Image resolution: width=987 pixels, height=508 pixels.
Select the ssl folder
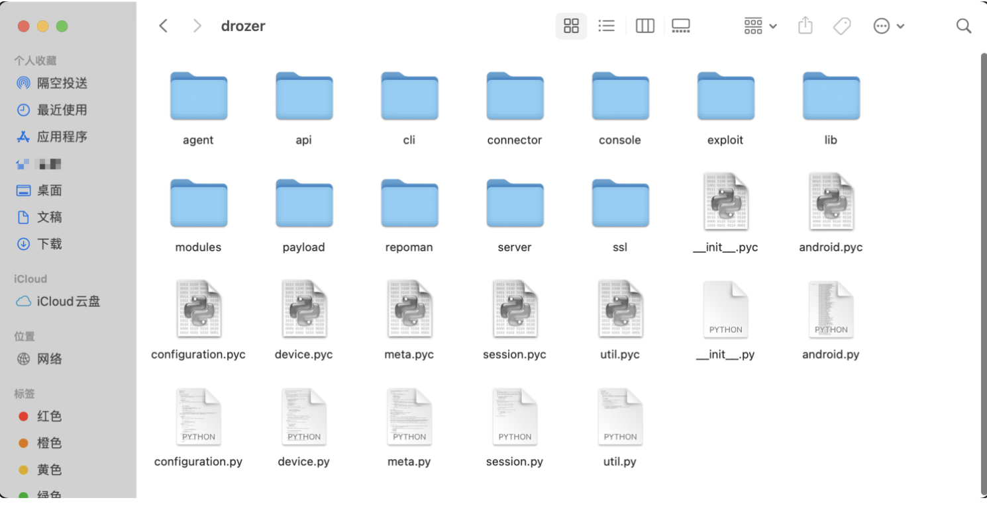(x=620, y=204)
